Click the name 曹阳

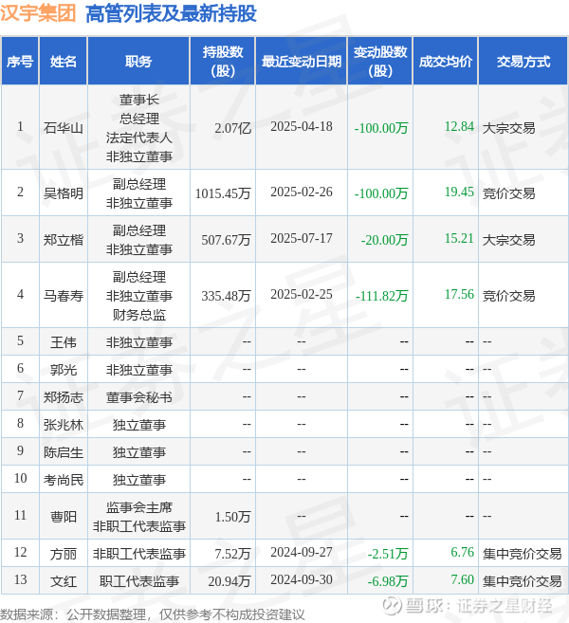(x=64, y=517)
